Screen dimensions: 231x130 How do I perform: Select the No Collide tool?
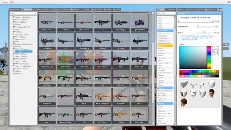point(165,70)
